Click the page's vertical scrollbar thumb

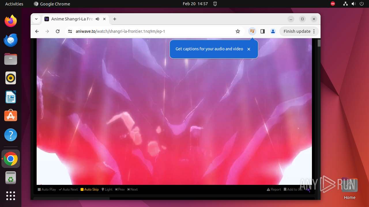tap(319, 43)
